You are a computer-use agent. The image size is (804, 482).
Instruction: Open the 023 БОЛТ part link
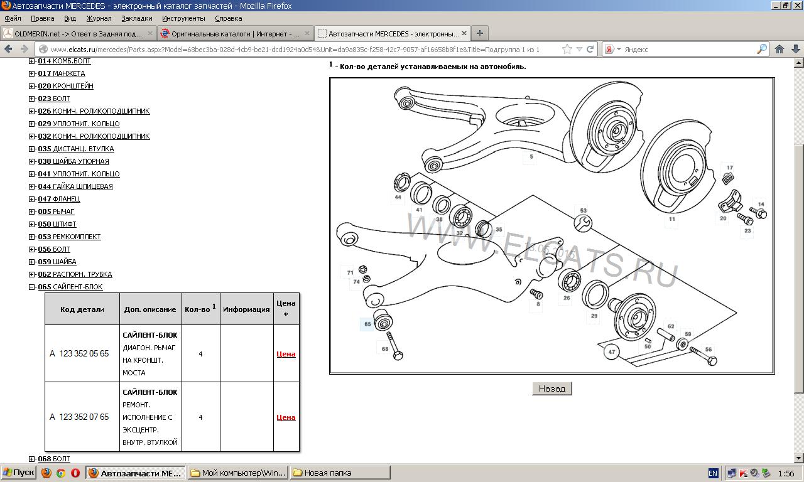click(x=54, y=99)
